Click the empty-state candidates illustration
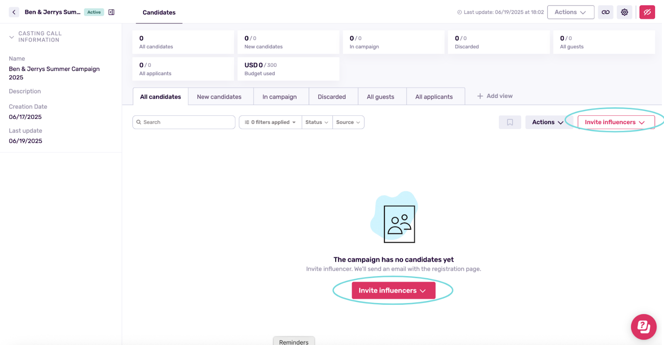Viewport: 664px width, 345px height. [394, 217]
